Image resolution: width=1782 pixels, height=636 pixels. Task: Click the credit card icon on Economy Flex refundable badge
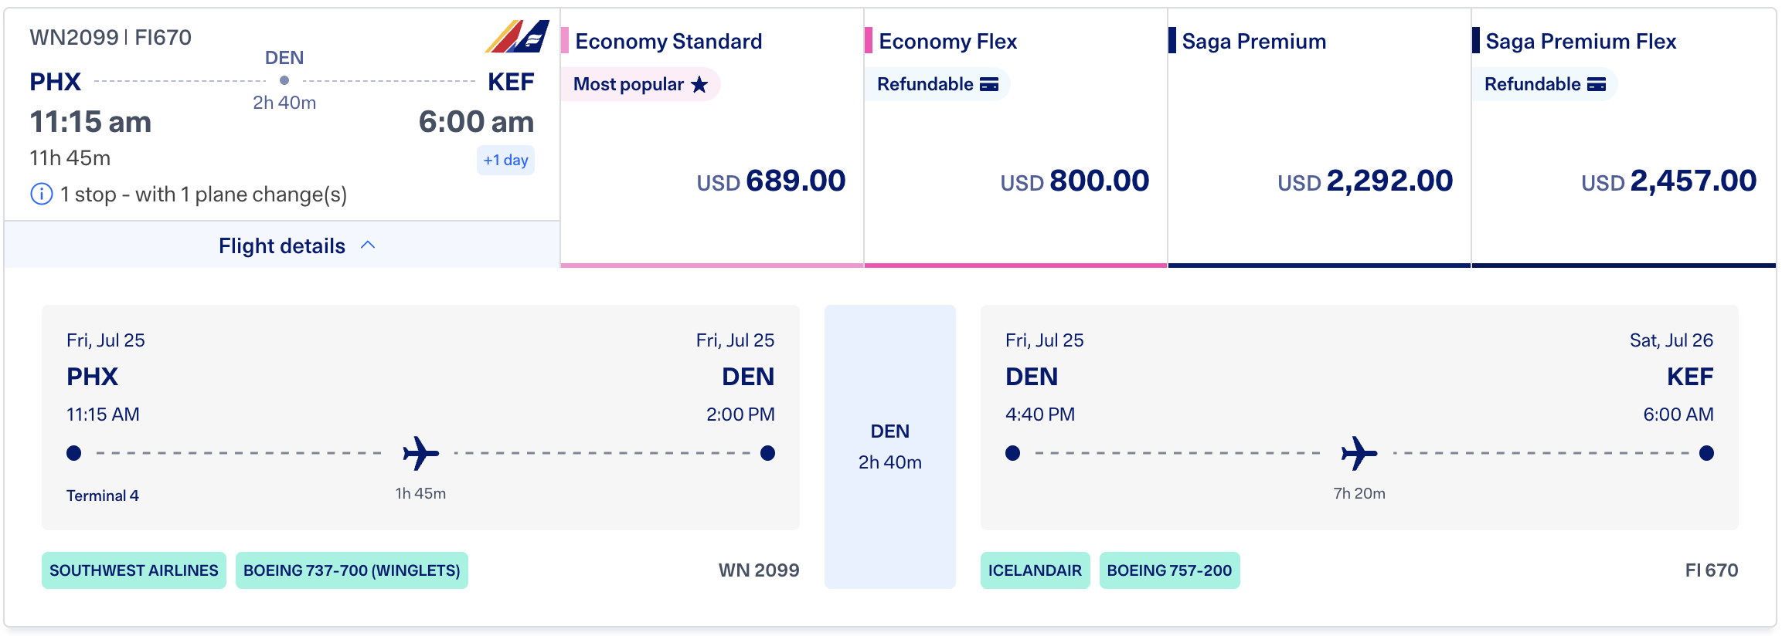[x=991, y=84]
